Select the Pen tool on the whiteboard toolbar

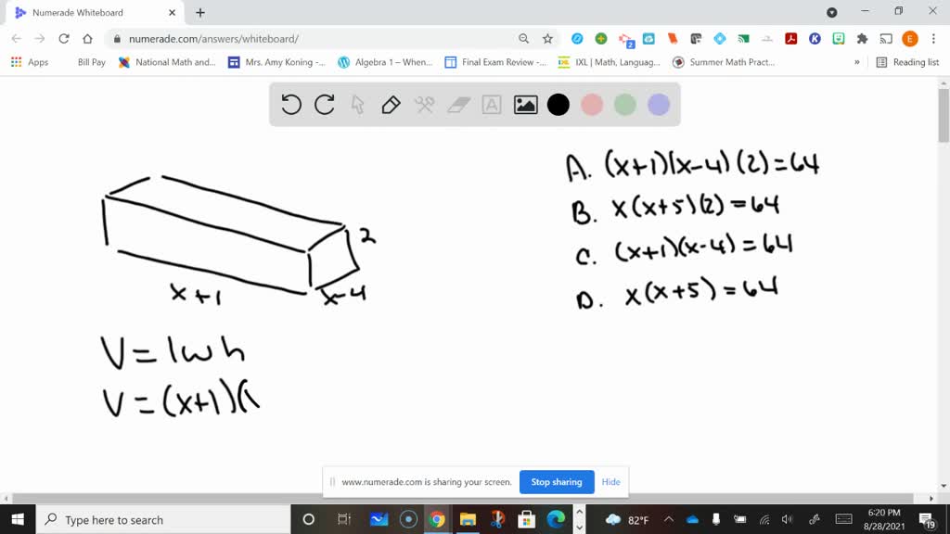point(391,105)
